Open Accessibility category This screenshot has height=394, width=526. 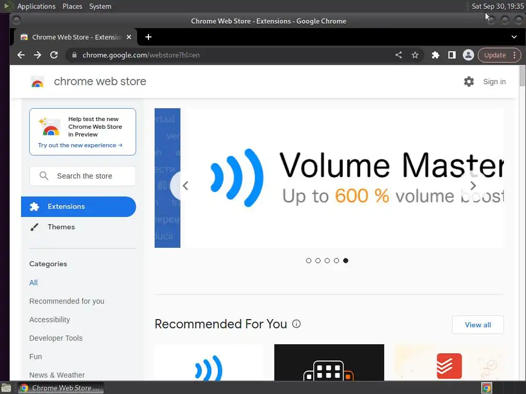tap(50, 319)
